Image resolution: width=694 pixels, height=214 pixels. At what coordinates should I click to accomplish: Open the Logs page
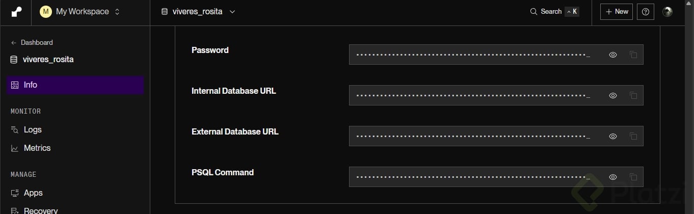coord(33,129)
